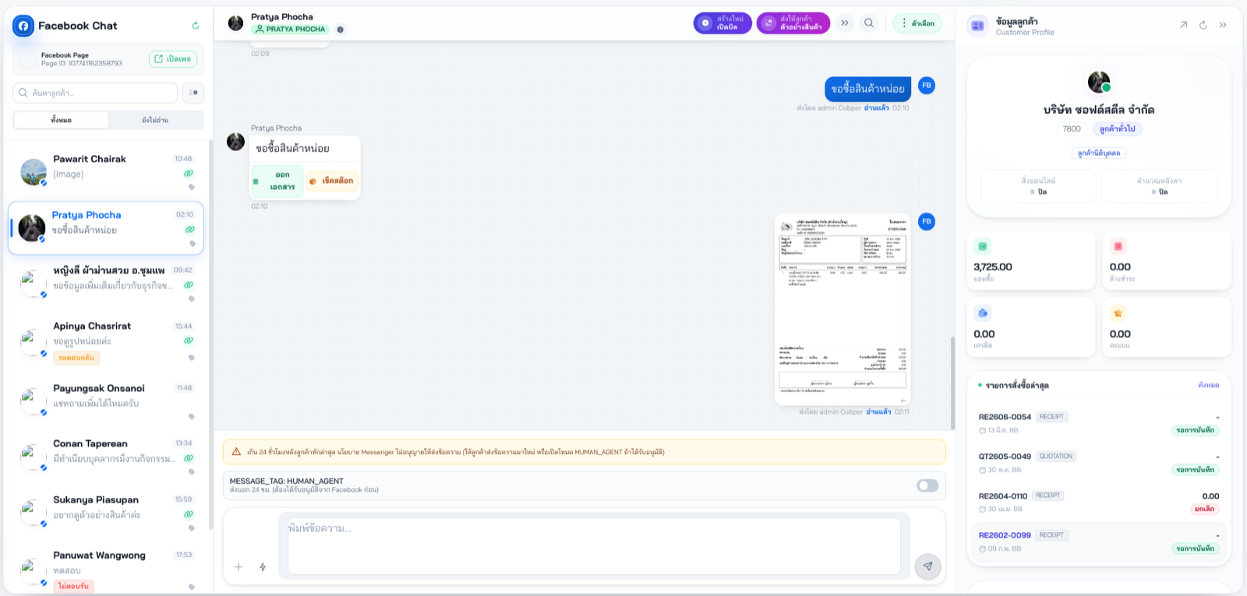Open the ตัวเลือก options menu

(x=917, y=23)
